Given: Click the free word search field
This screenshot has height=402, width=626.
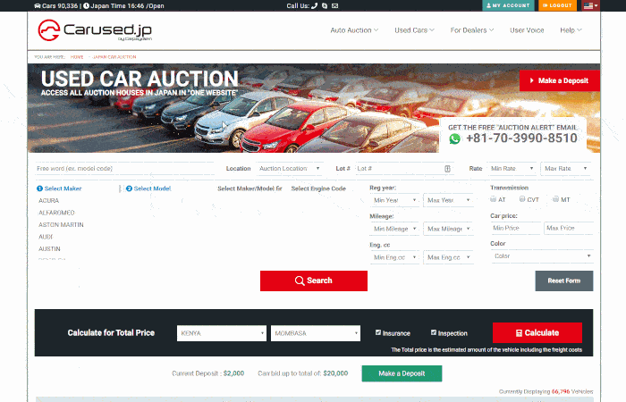Looking at the screenshot, I should (x=124, y=169).
